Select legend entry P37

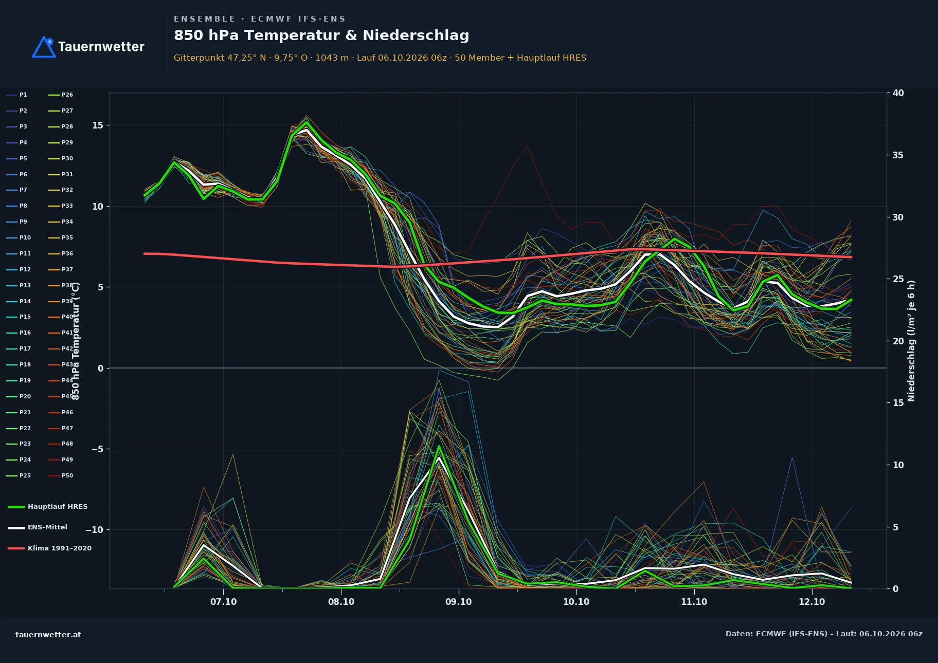(61, 269)
